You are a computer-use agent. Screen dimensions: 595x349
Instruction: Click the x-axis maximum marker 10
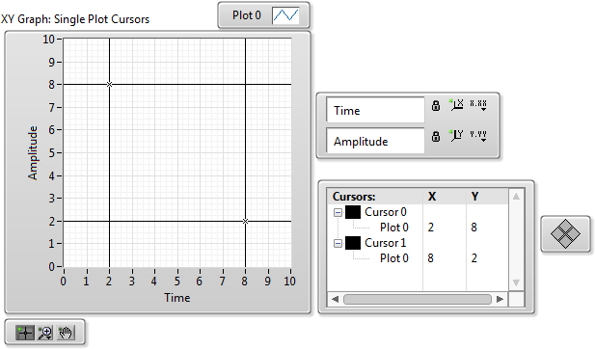tap(290, 282)
